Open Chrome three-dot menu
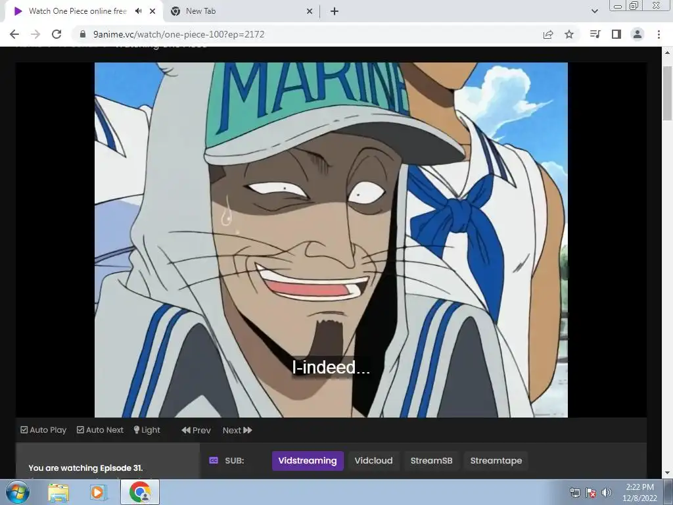This screenshot has height=505, width=673. point(659,34)
